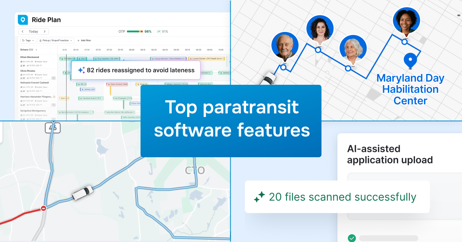Click the 91% trend indicator icon
The height and width of the screenshot is (242, 462).
[x=159, y=32]
